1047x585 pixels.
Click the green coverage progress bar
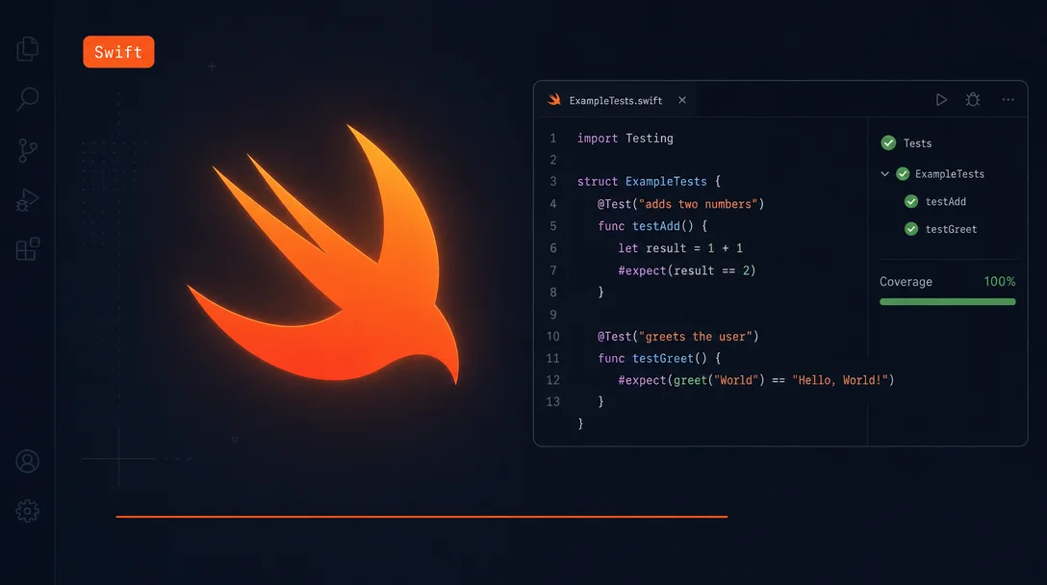click(948, 302)
